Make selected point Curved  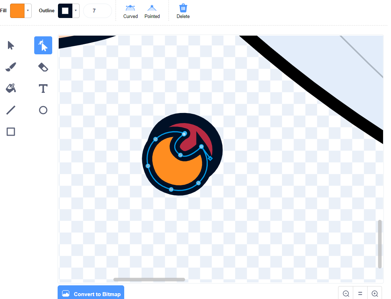[130, 12]
